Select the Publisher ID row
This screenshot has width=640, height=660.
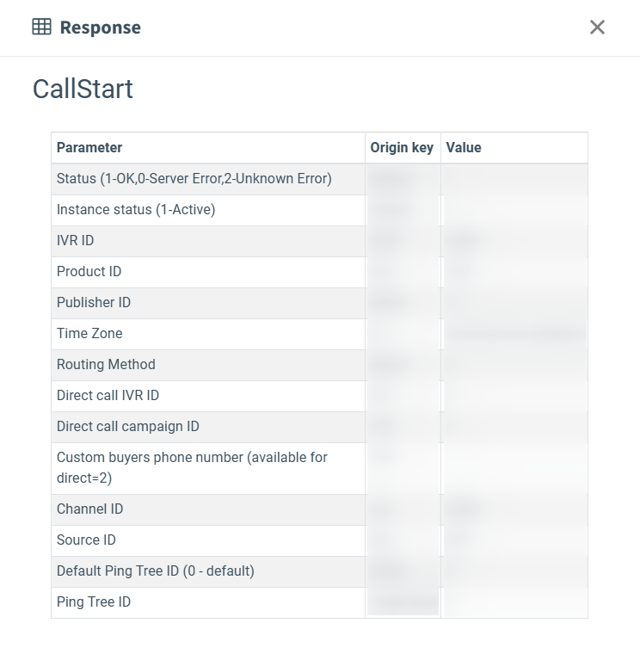coord(94,303)
